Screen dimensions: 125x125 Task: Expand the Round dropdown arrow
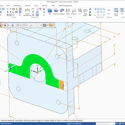point(74,16)
